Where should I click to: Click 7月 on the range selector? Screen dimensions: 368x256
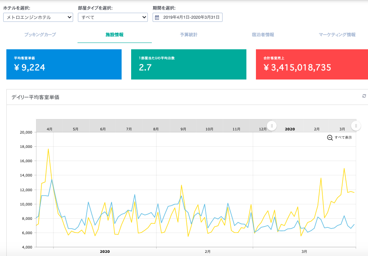[x=129, y=129]
